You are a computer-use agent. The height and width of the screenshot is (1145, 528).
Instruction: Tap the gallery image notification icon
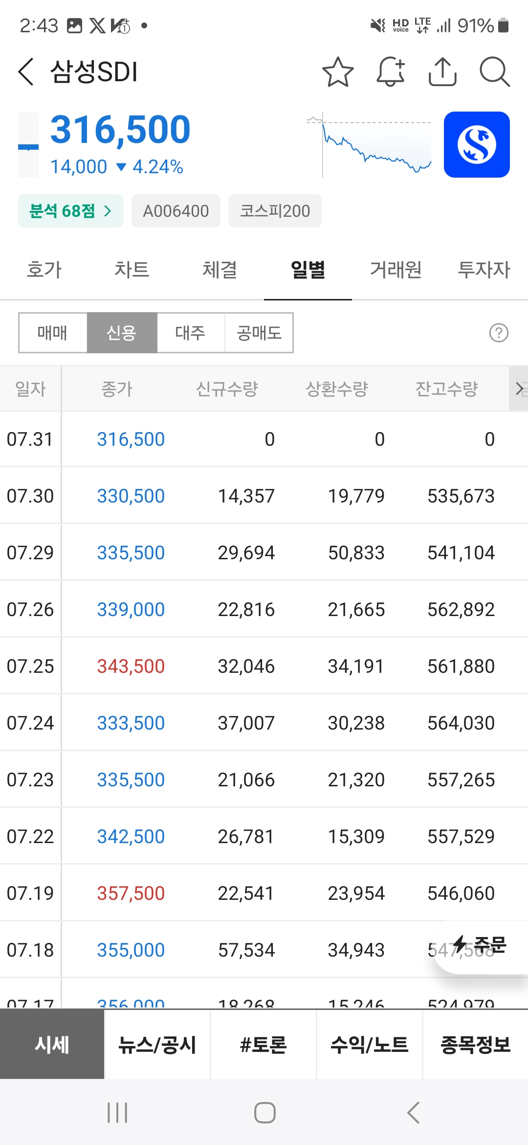pyautogui.click(x=74, y=25)
